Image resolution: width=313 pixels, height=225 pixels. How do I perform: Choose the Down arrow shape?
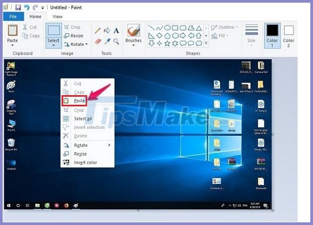point(151,43)
